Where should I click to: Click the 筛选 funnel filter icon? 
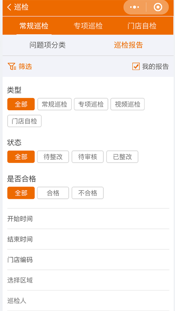[x=12, y=66]
